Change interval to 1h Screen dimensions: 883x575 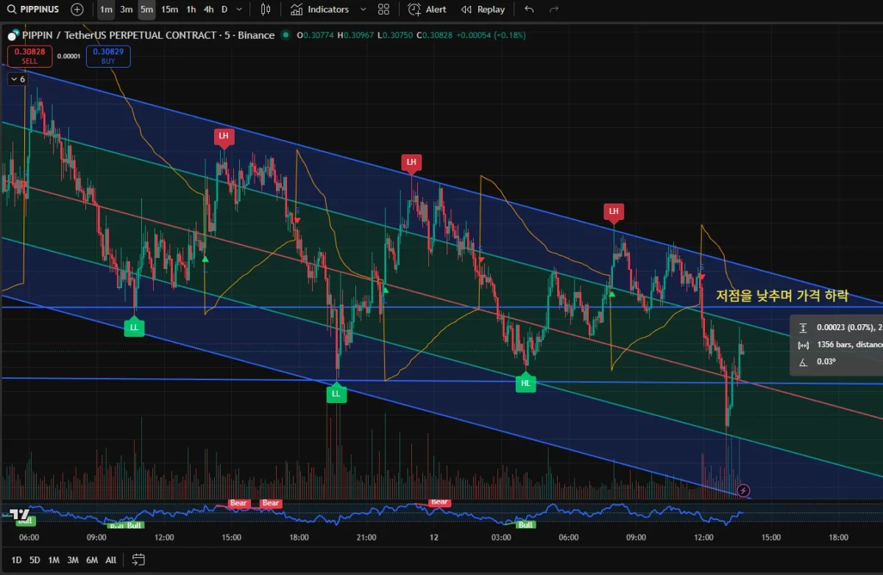click(191, 10)
